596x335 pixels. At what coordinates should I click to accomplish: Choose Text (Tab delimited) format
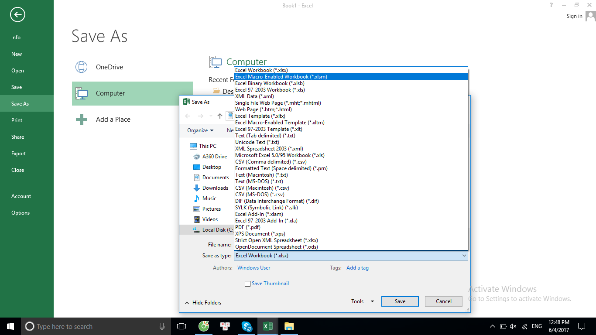click(x=351, y=136)
